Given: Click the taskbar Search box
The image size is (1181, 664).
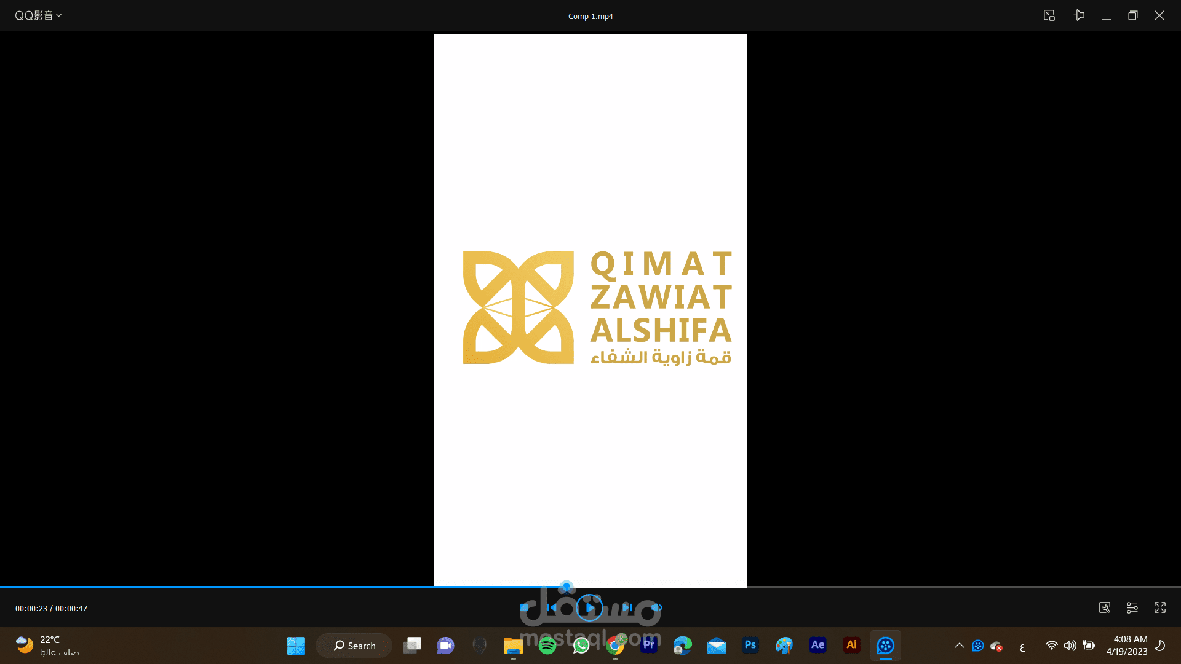Looking at the screenshot, I should coord(354,646).
